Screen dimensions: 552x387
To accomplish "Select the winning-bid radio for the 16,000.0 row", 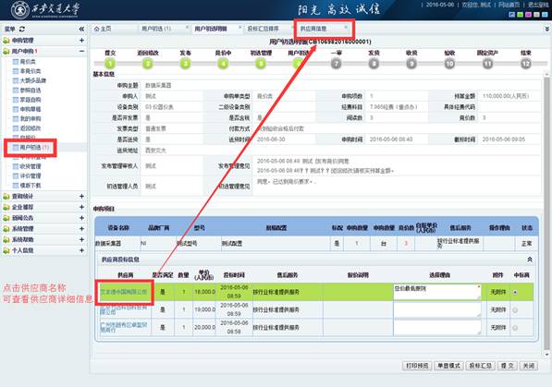I will click(x=515, y=292).
